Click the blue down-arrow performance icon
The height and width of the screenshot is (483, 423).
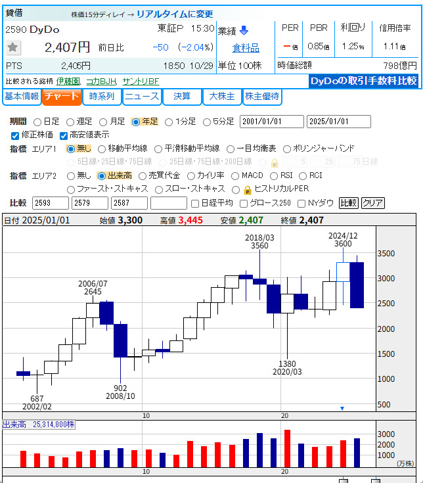pyautogui.click(x=244, y=30)
